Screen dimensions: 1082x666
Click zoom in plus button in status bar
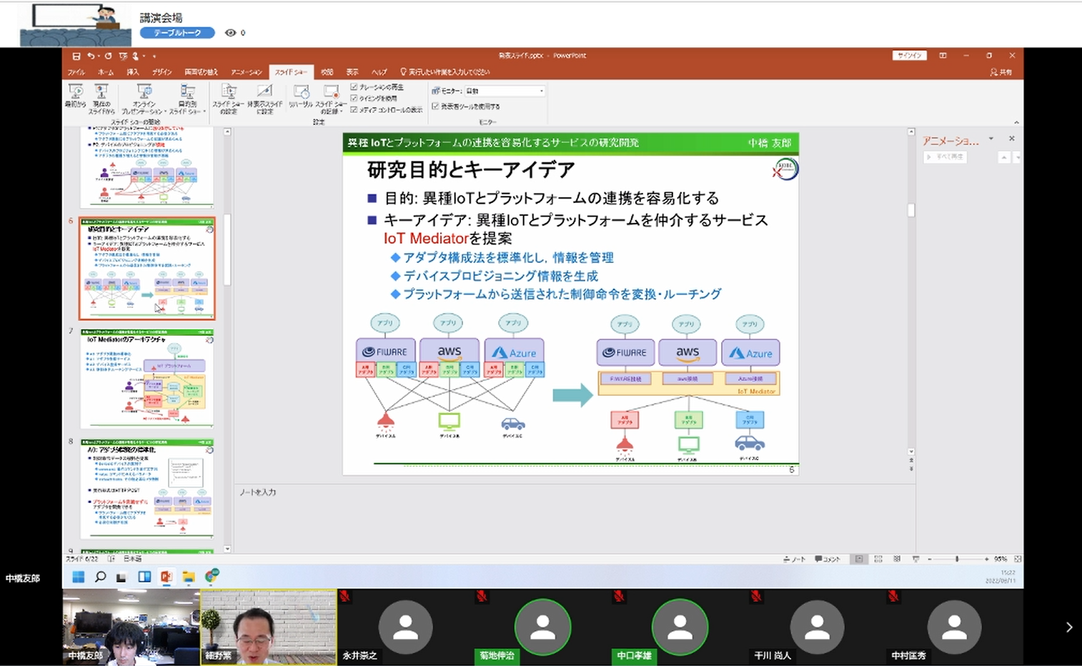click(x=986, y=560)
